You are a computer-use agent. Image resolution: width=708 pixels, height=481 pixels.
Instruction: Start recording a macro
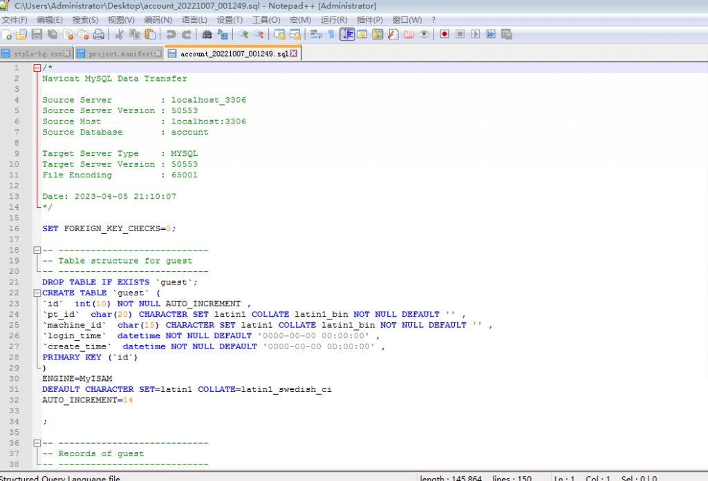tap(445, 33)
